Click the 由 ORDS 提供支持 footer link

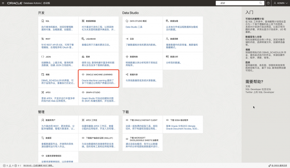pos(278,166)
